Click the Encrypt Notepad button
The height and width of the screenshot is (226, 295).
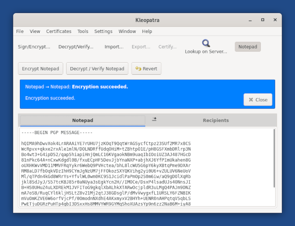(41, 69)
